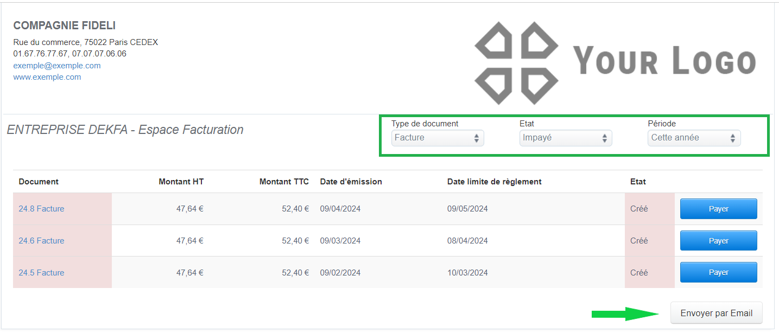This screenshot has width=779, height=333.
Task: Click Créé status of invoice 24.6
Action: [x=639, y=241]
